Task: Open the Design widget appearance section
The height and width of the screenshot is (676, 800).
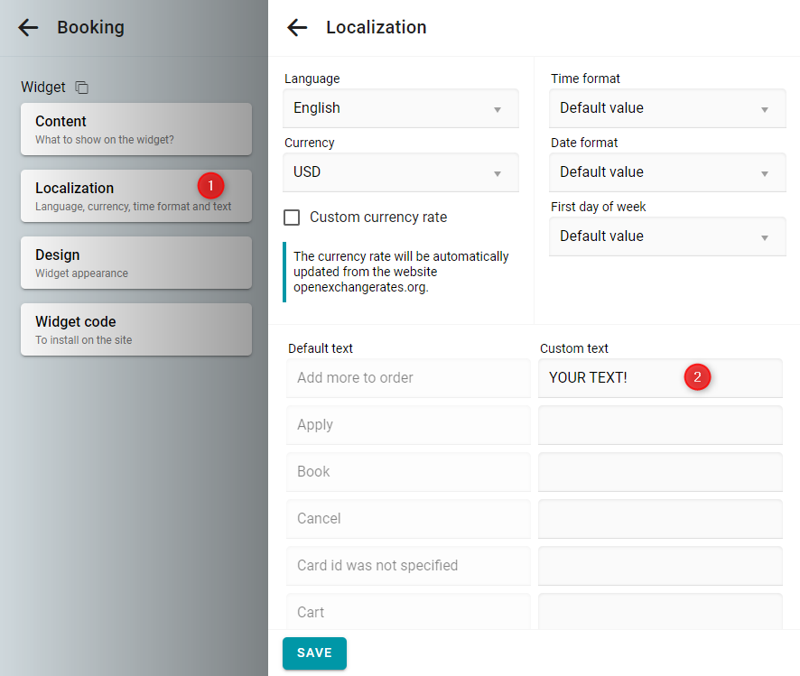Action: (136, 263)
